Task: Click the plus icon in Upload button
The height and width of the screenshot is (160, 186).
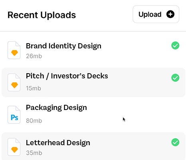Action: pos(170,14)
